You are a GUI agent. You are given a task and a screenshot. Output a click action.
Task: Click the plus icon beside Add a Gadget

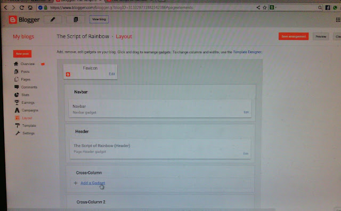click(76, 183)
